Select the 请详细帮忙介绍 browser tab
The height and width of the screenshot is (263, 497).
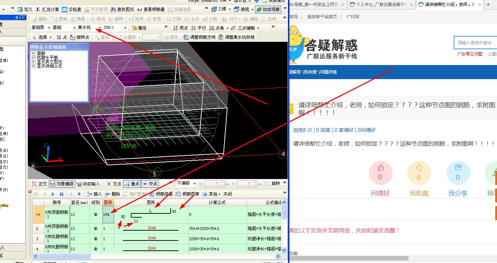pos(449,5)
